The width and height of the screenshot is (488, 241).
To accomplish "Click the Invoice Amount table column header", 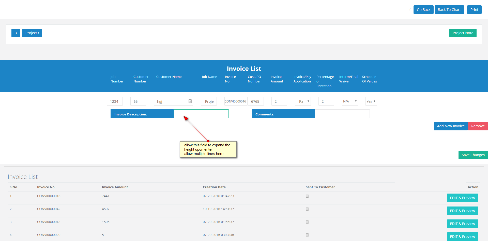I will pos(115,187).
